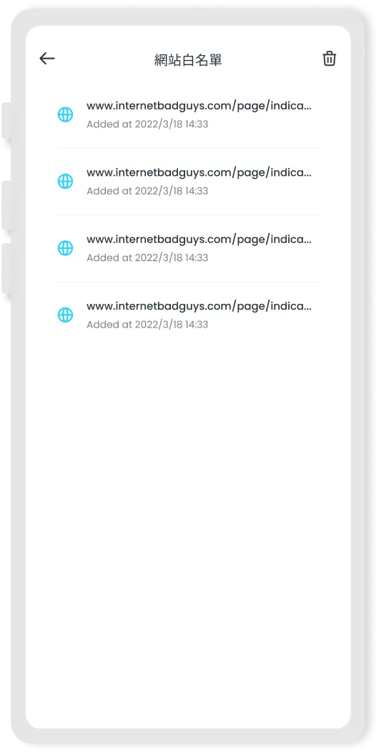
Task: Click the globe icon of the third entry
Action: (x=65, y=248)
